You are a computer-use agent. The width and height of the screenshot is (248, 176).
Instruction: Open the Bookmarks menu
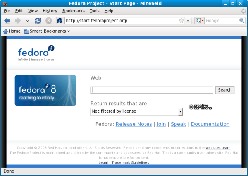[x=74, y=11]
